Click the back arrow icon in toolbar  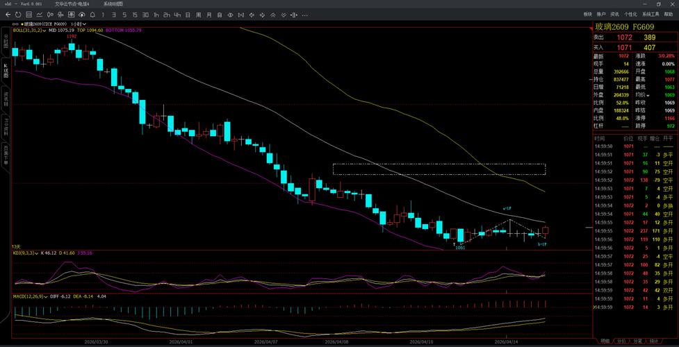[8, 15]
